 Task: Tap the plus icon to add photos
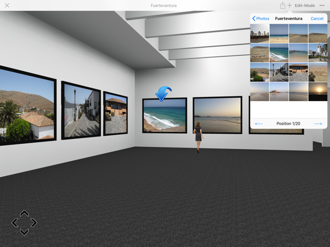click(x=289, y=5)
